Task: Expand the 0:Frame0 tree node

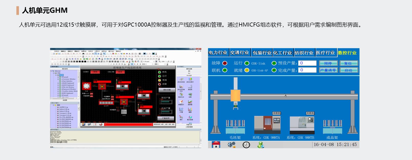Action: [x=58, y=77]
